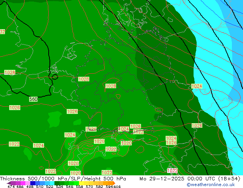Click the 522 legend scale value
243x188 pixels.
pyautogui.click(x=49, y=186)
